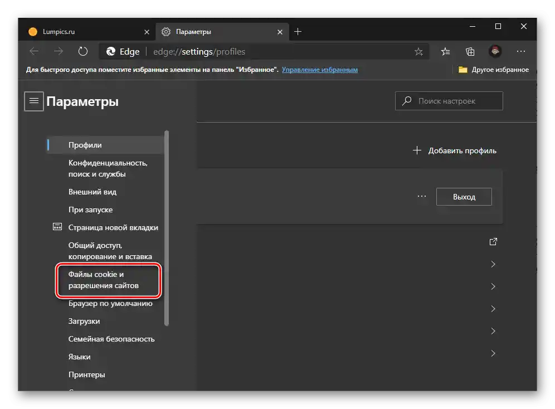This screenshot has height=409, width=555.
Task: Maximize the Edge window
Action: point(498,27)
